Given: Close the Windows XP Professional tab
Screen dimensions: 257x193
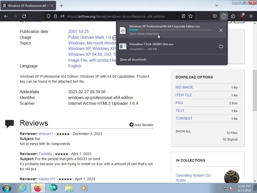Looking at the screenshot, I should click(52, 6).
